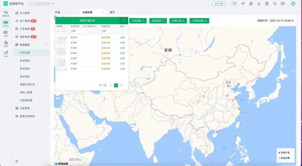The image size is (302, 166).
Task: Open the 操作手册>> link
Action: coord(76,159)
